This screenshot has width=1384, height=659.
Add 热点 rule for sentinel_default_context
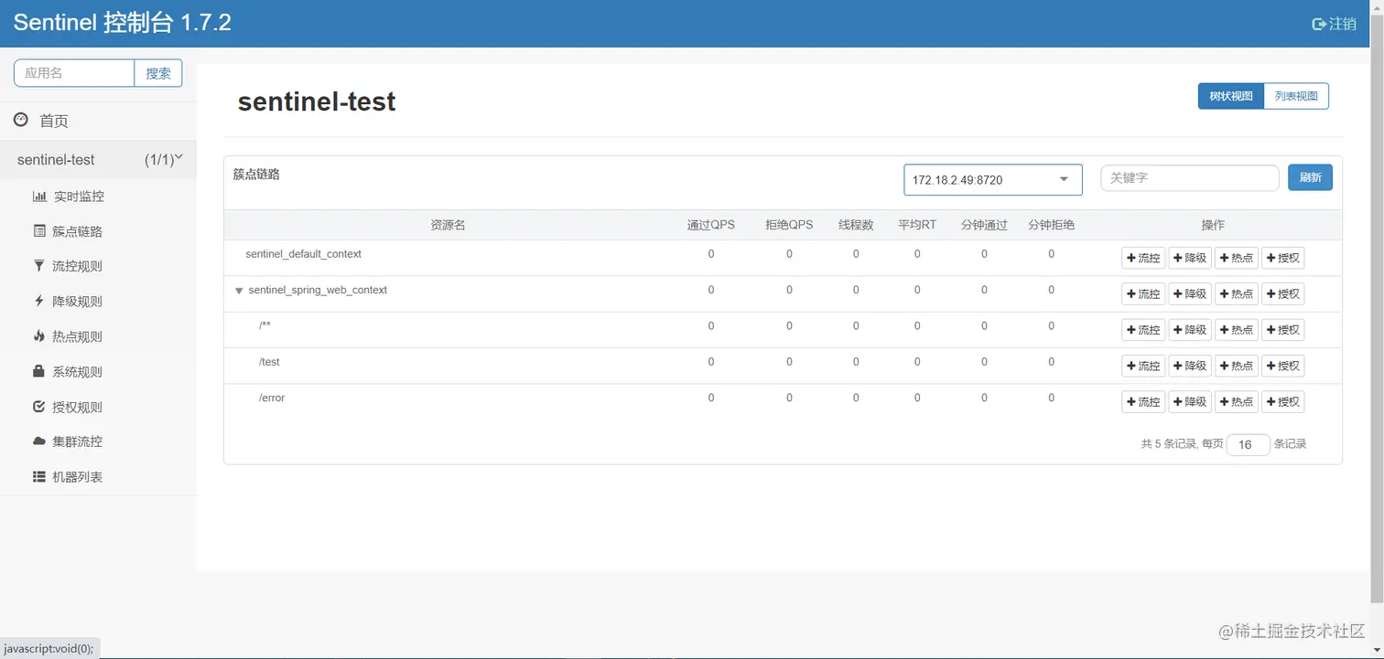click(1237, 258)
